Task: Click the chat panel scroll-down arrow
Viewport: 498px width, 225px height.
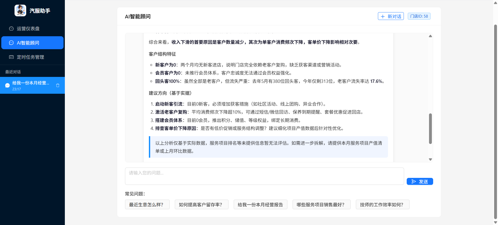Action: click(430, 159)
